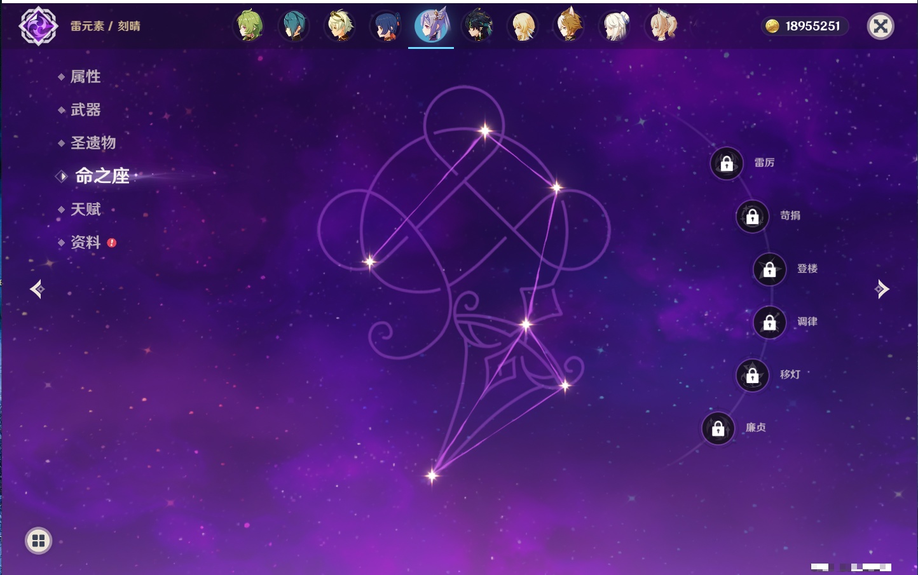The image size is (918, 575).
Task: Click the Mora coin icon
Action: (772, 26)
